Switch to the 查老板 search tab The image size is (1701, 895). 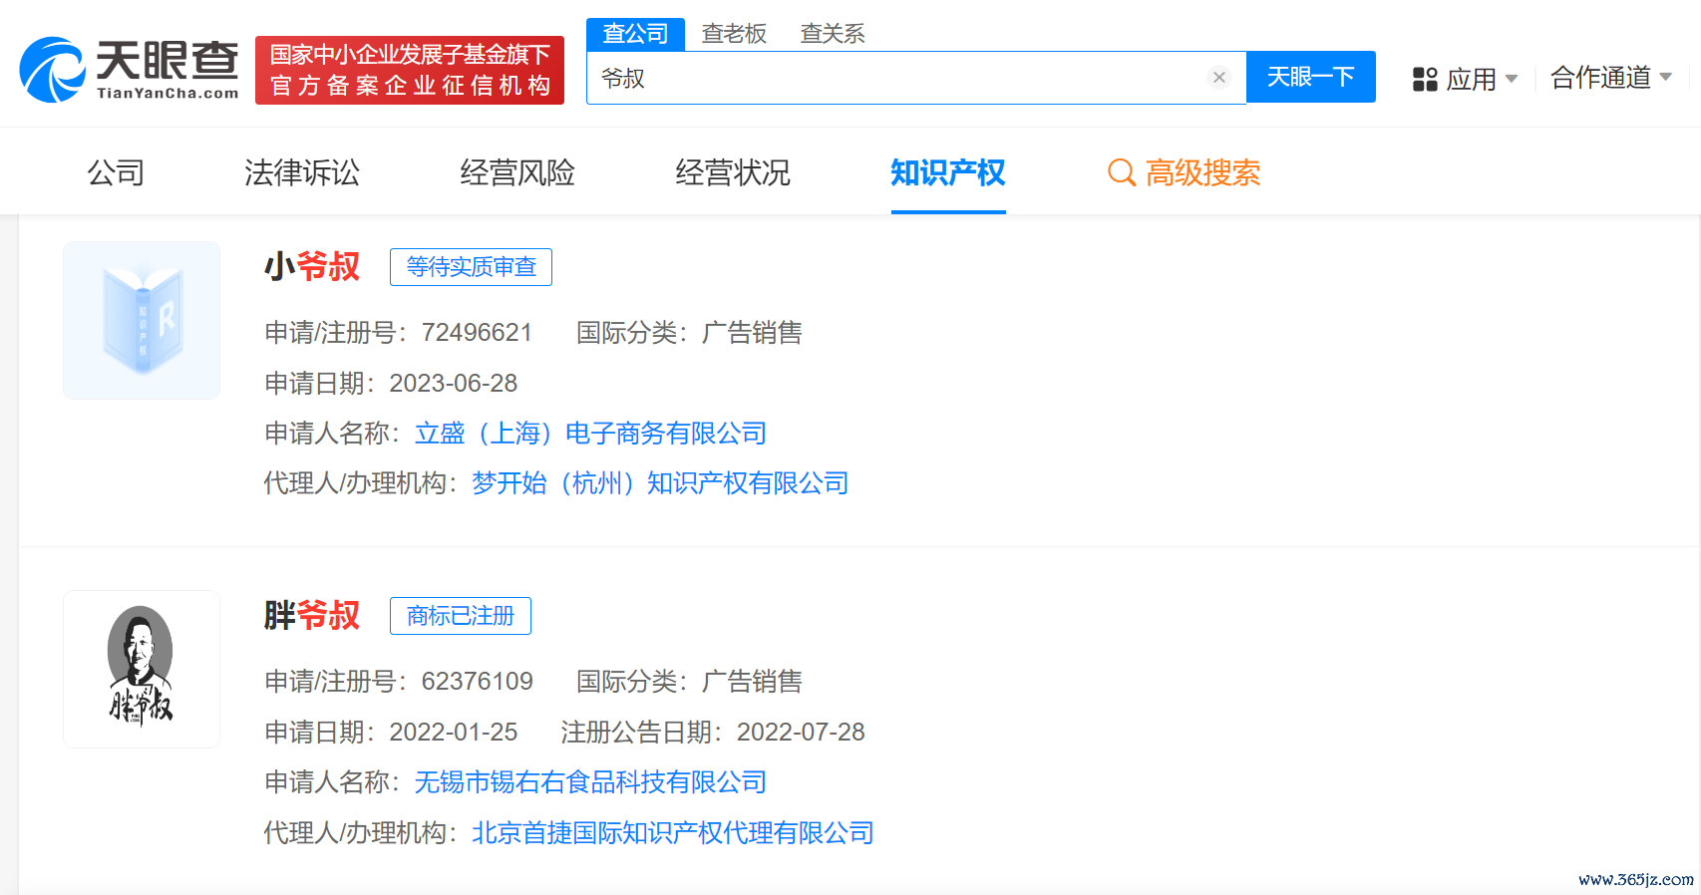[x=734, y=34]
